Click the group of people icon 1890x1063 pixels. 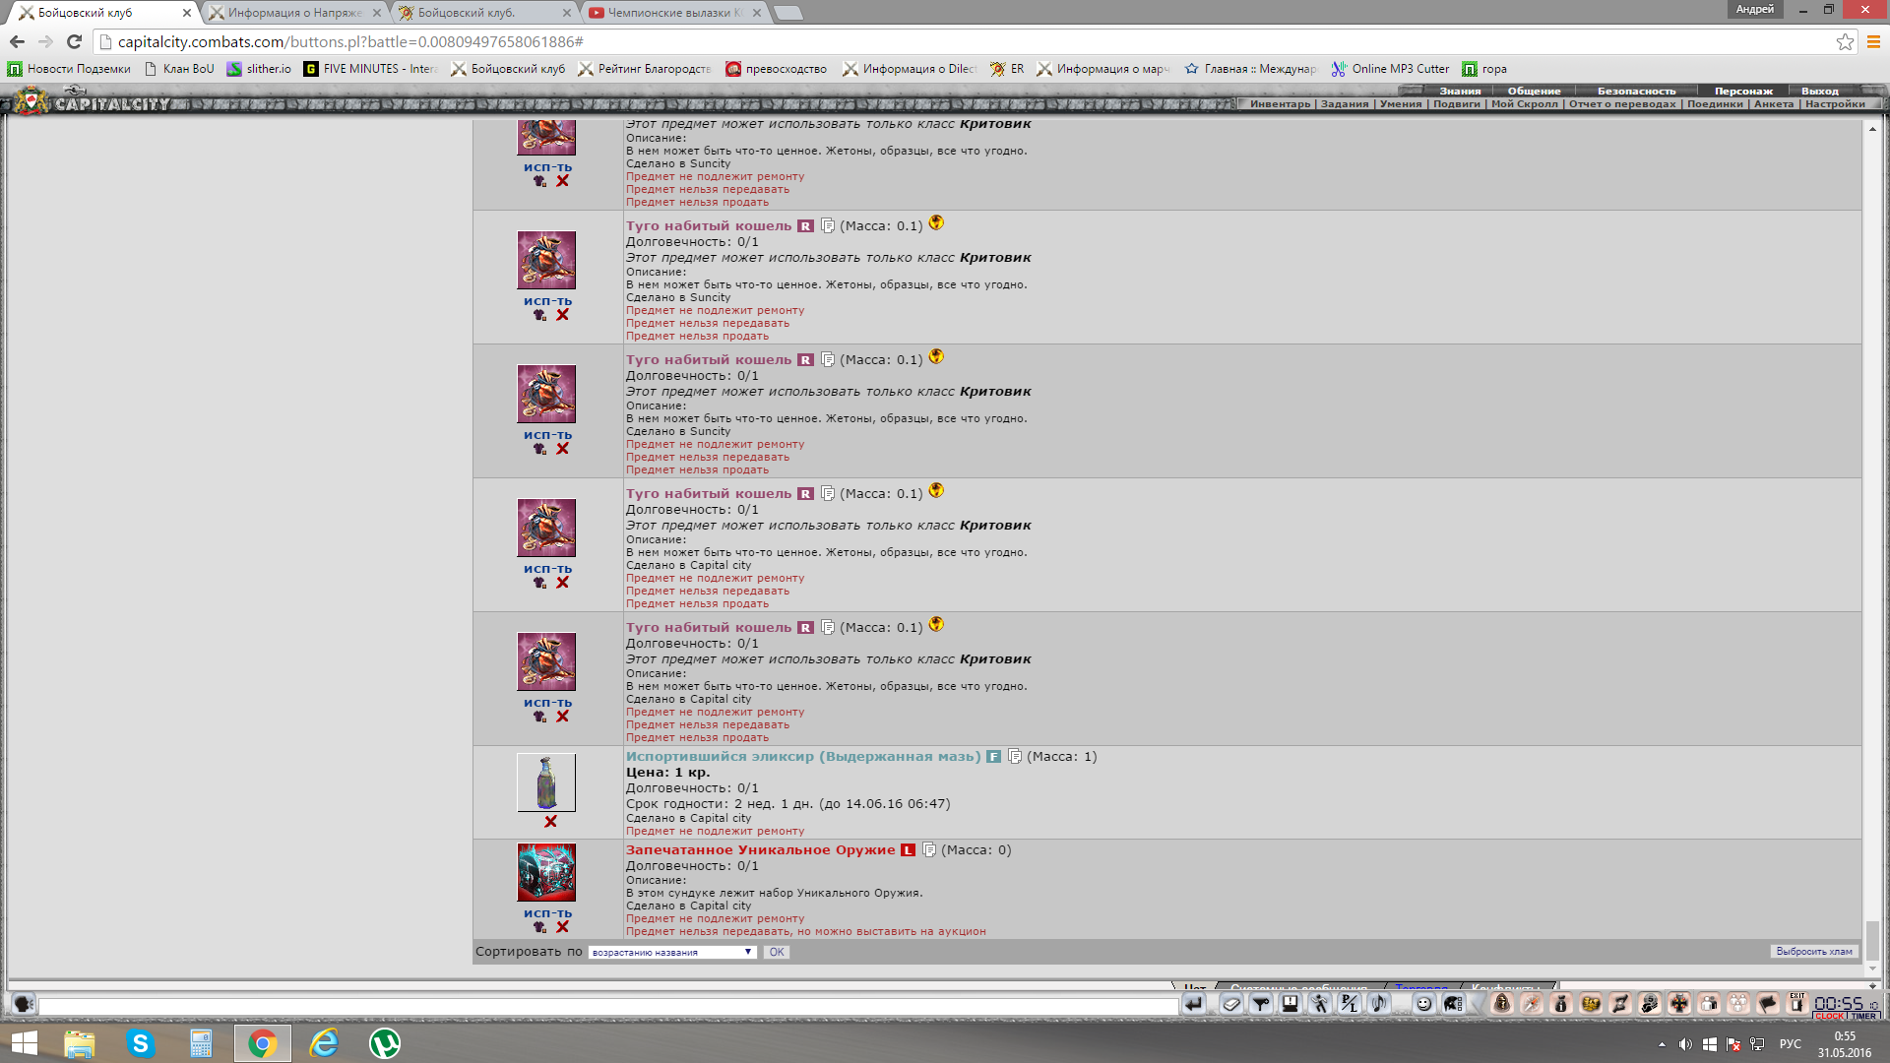[x=1738, y=1004]
